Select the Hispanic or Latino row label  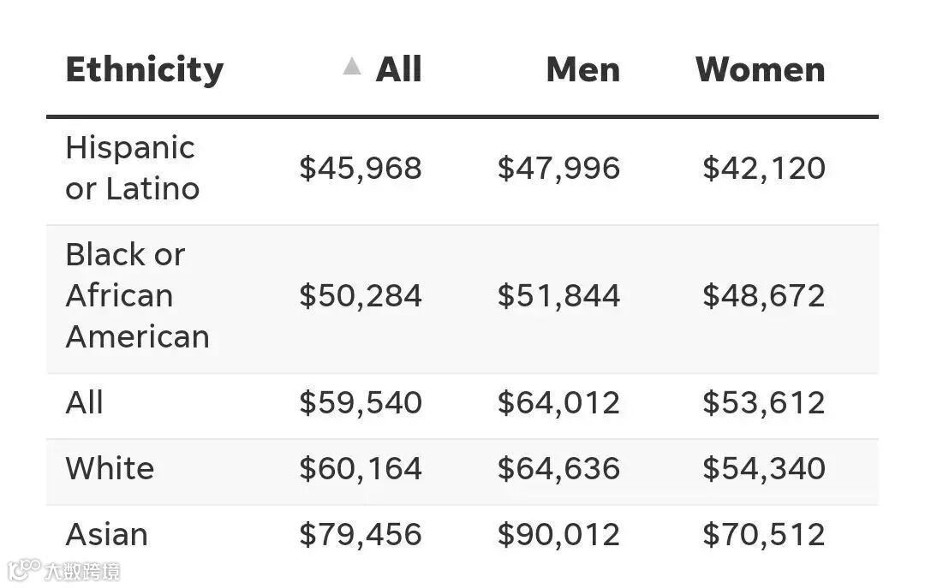(x=132, y=168)
